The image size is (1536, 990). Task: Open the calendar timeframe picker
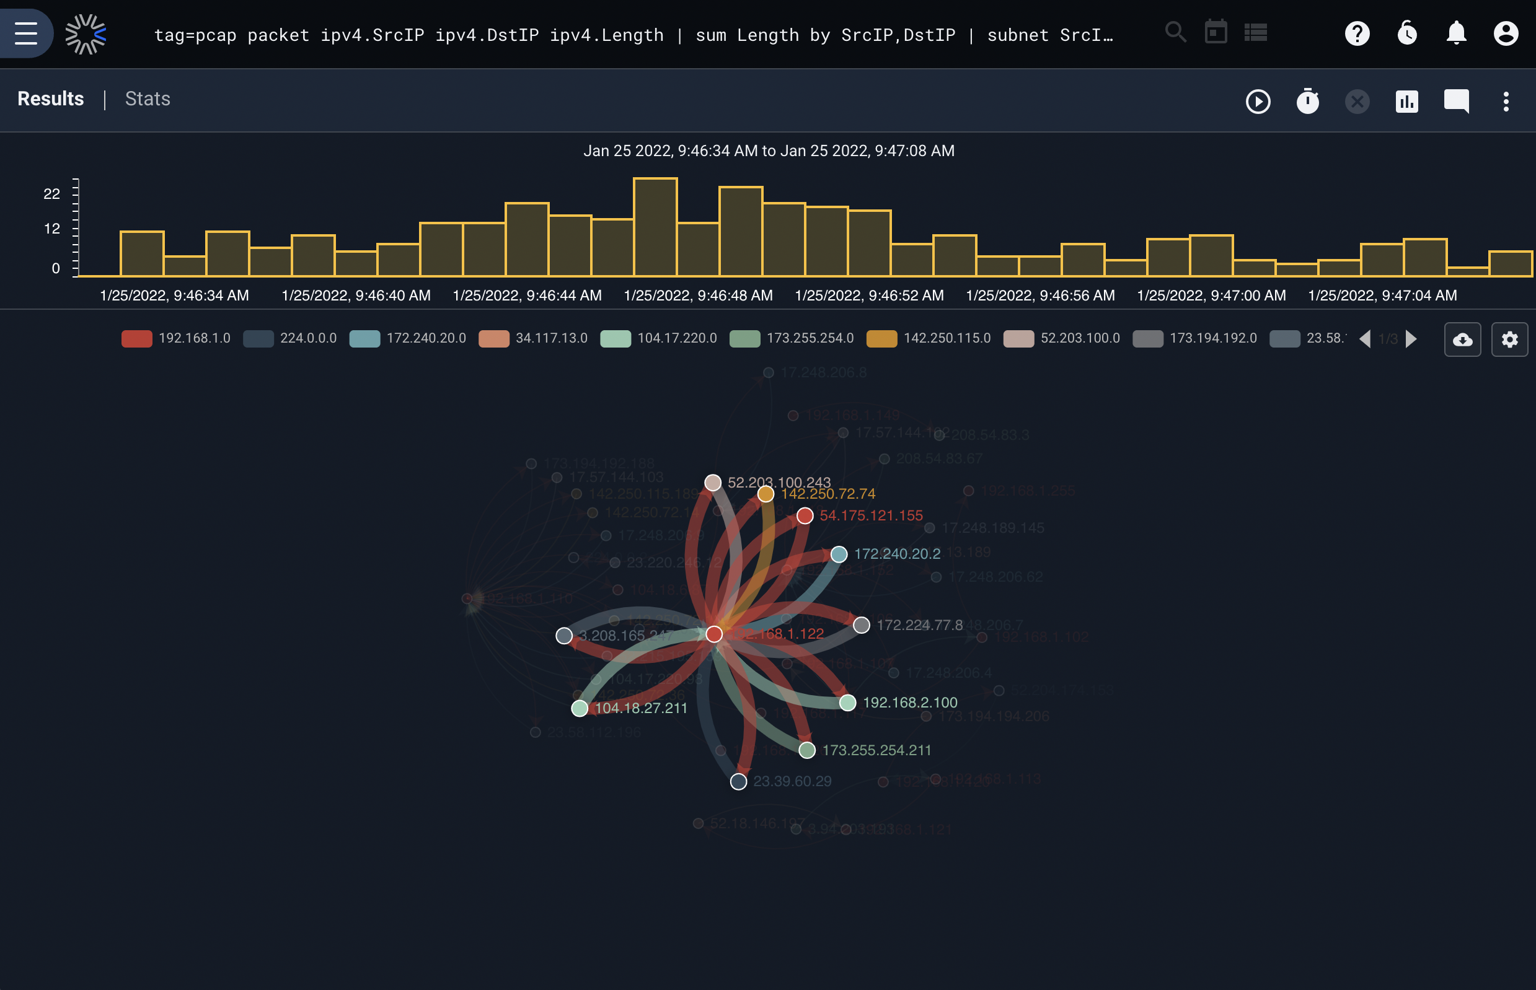[1216, 32]
